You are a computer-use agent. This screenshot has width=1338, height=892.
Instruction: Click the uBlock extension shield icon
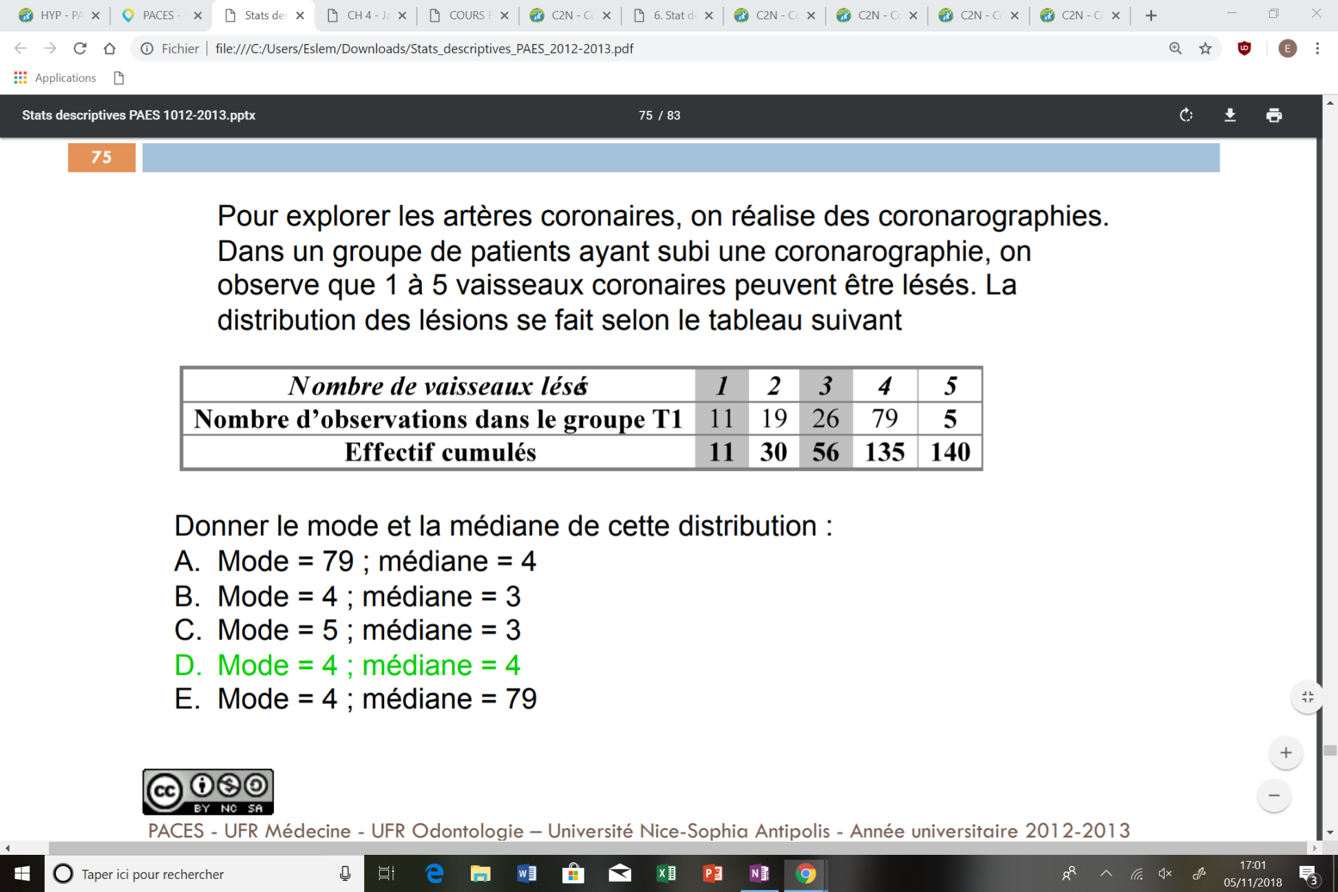(1244, 48)
